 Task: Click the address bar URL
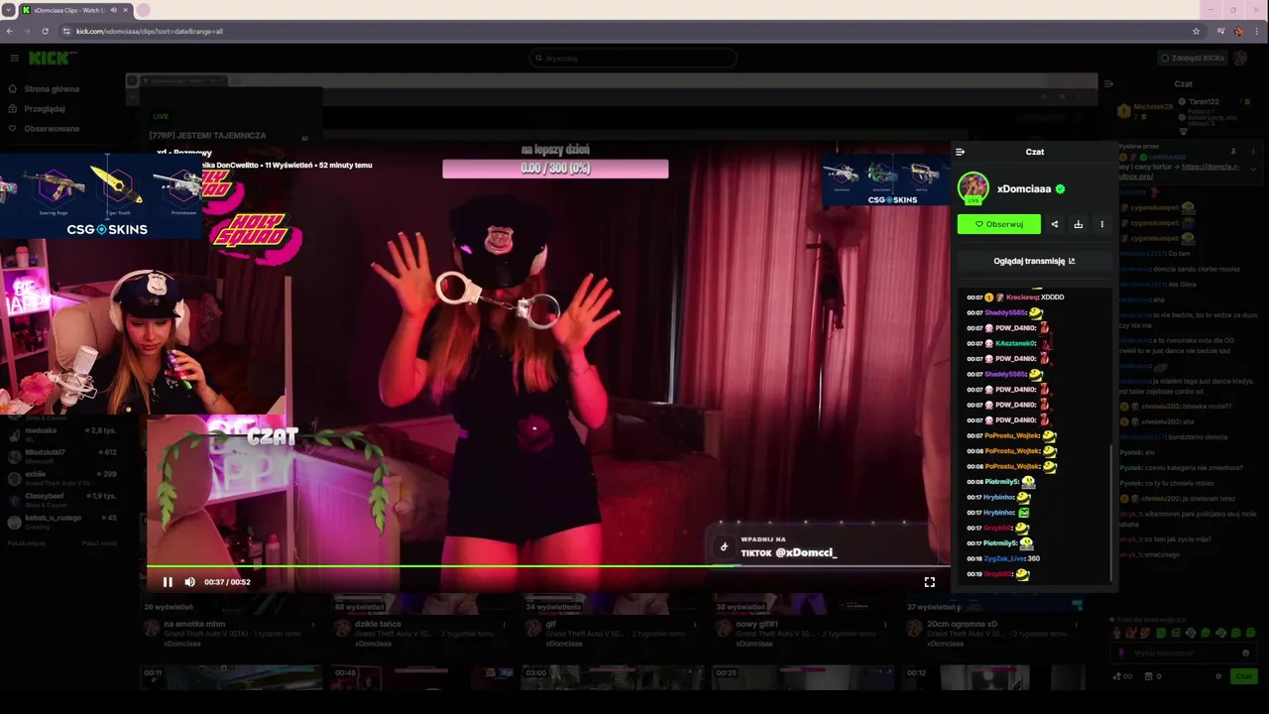click(150, 31)
